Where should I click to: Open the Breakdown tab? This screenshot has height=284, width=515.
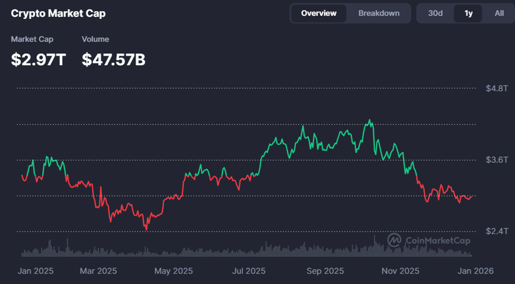[x=379, y=13]
